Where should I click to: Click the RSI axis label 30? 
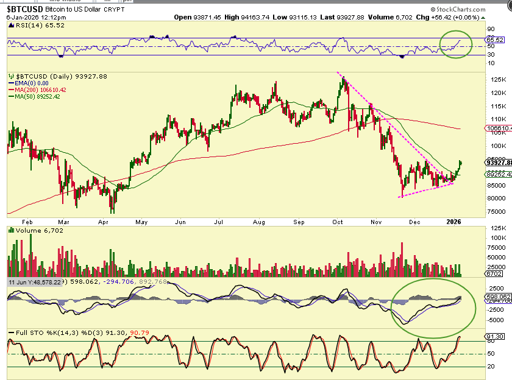[x=491, y=54]
